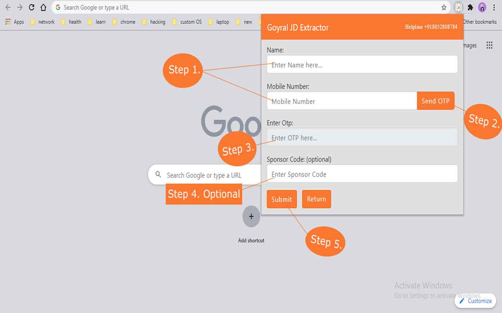Click the Return button
This screenshot has width=502, height=313.
[x=316, y=199]
